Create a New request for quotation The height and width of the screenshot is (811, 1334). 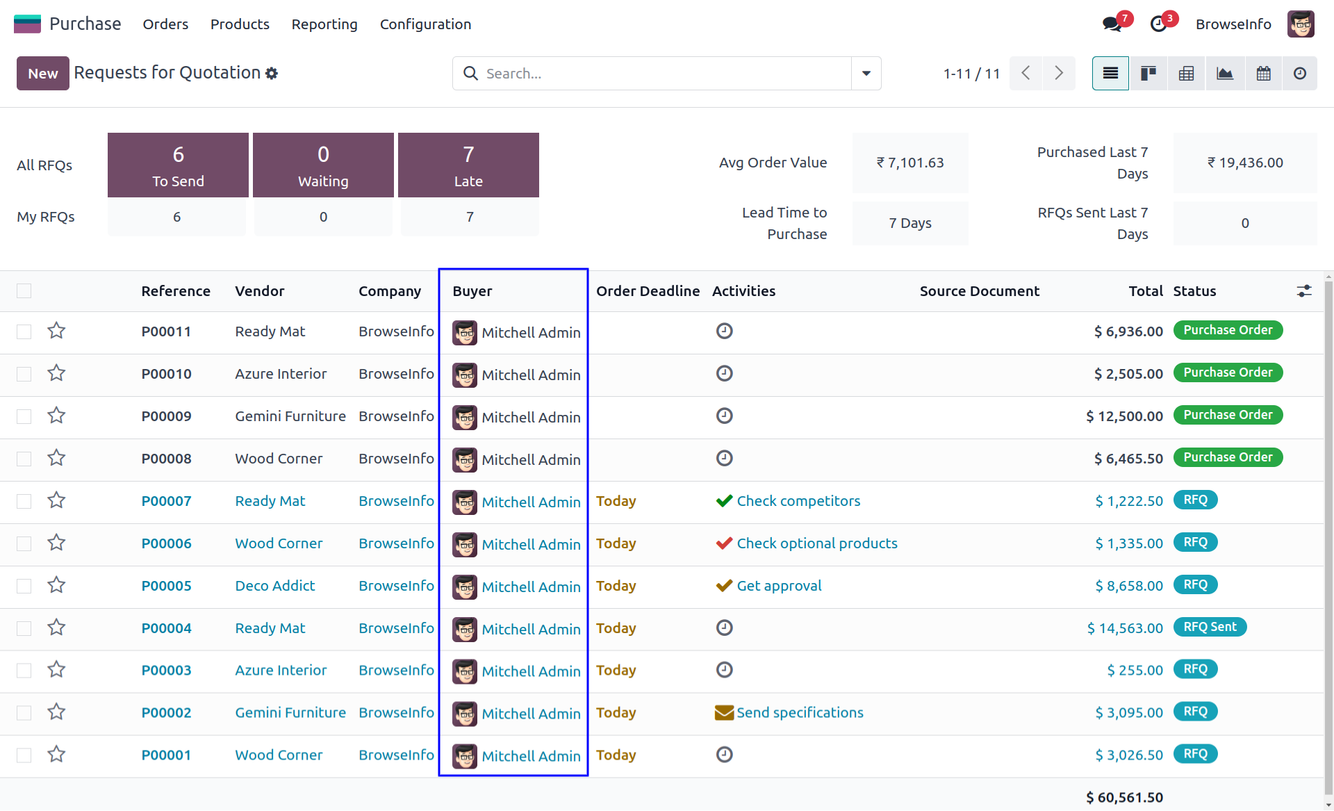(42, 74)
